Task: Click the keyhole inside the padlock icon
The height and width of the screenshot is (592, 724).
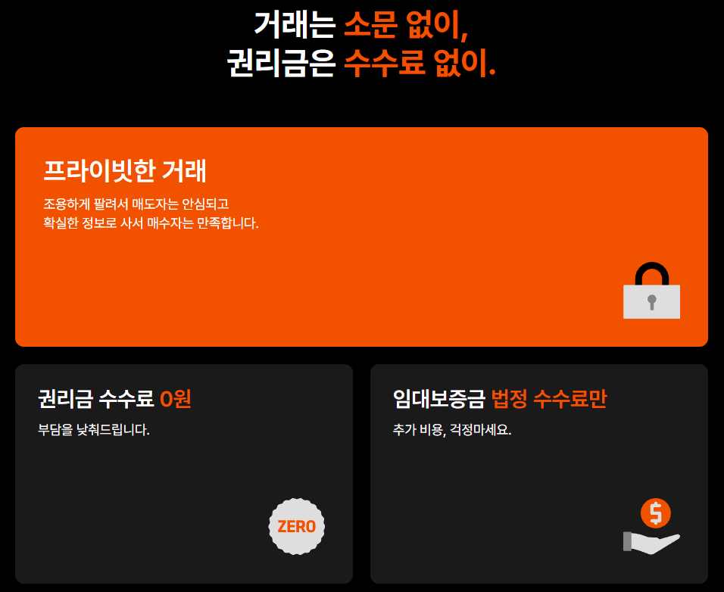Action: pyautogui.click(x=651, y=303)
